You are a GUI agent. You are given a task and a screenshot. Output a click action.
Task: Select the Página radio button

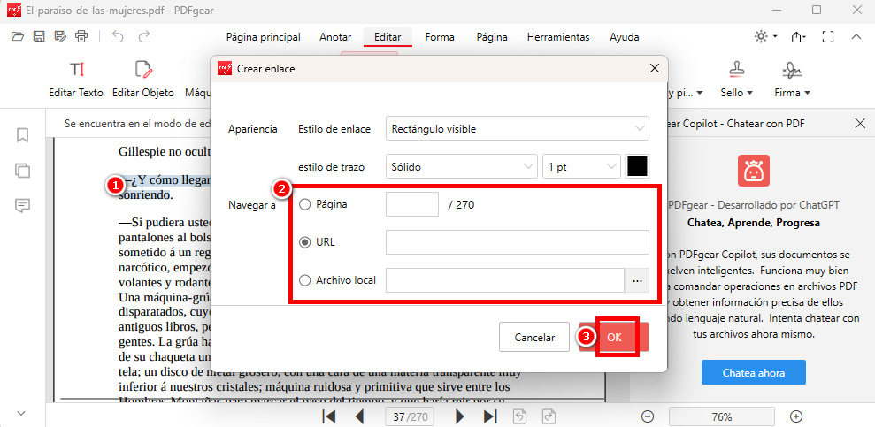(304, 204)
